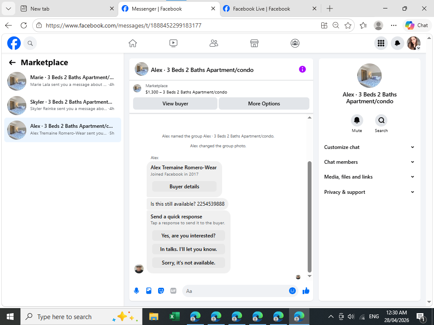The width and height of the screenshot is (434, 325).
Task: Click the Search icon in chat details
Action: pos(381,120)
